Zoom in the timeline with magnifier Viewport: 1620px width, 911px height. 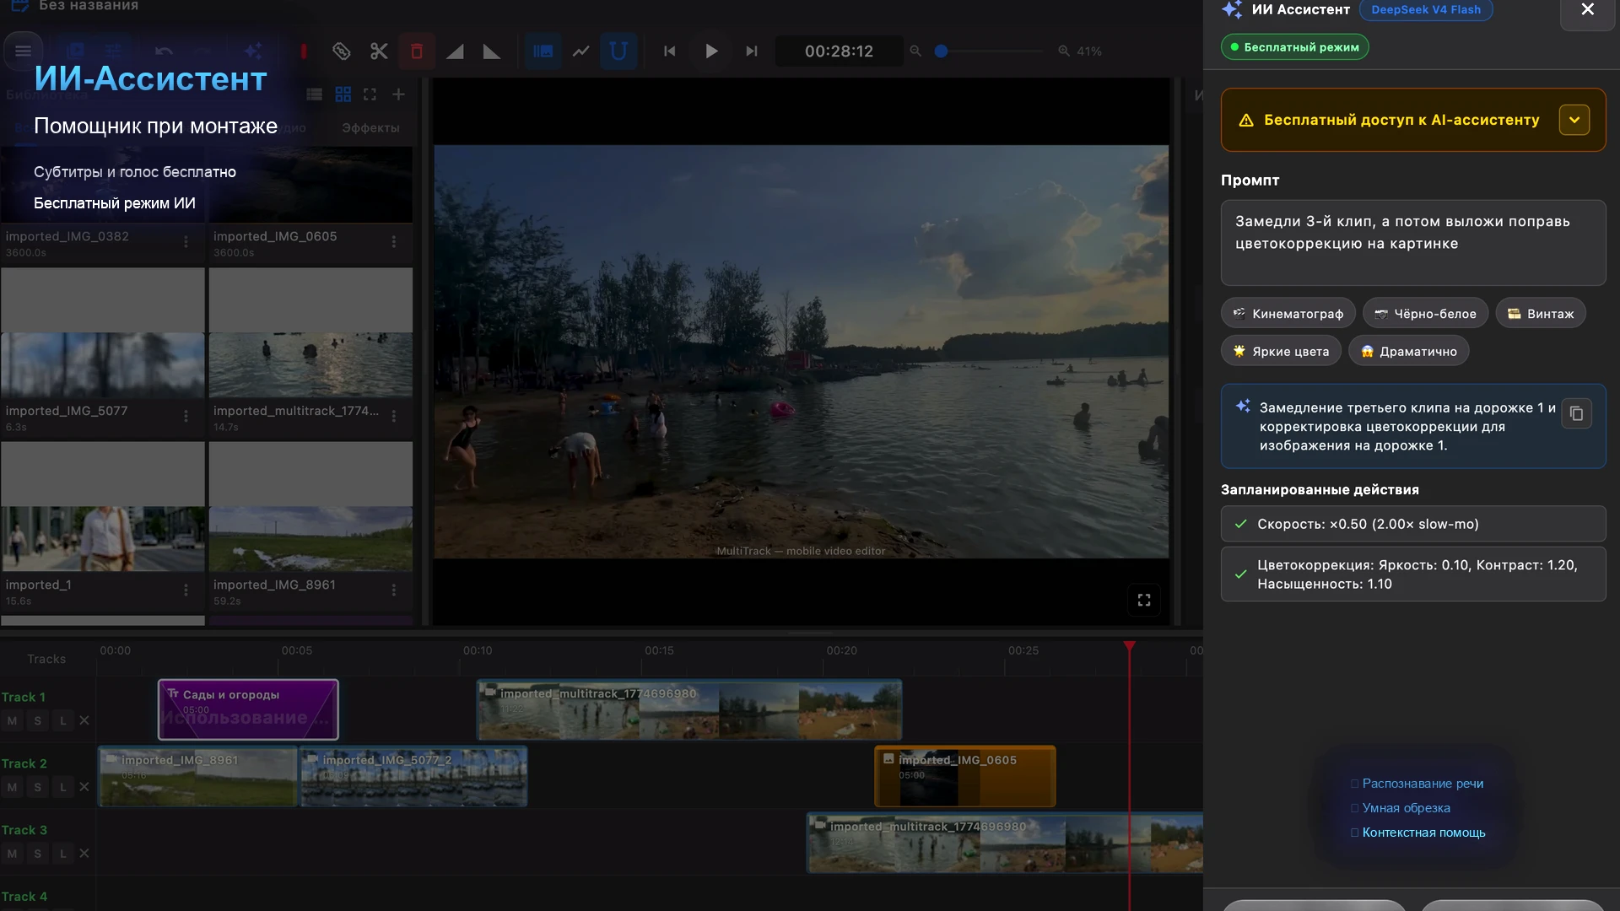[x=1064, y=51]
